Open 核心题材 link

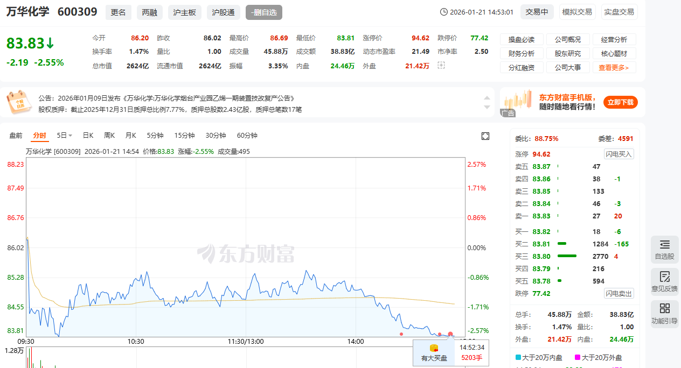(614, 53)
